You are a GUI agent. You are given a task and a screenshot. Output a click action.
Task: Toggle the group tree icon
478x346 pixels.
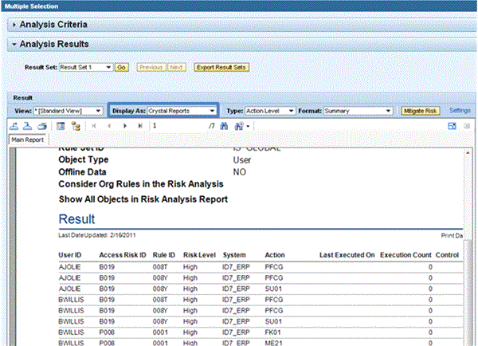coord(76,126)
